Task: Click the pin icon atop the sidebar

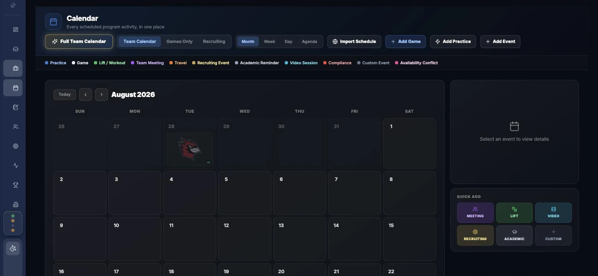Action: tap(13, 5)
